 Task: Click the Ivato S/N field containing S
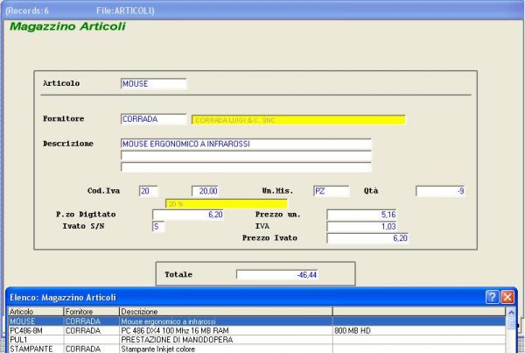point(158,227)
